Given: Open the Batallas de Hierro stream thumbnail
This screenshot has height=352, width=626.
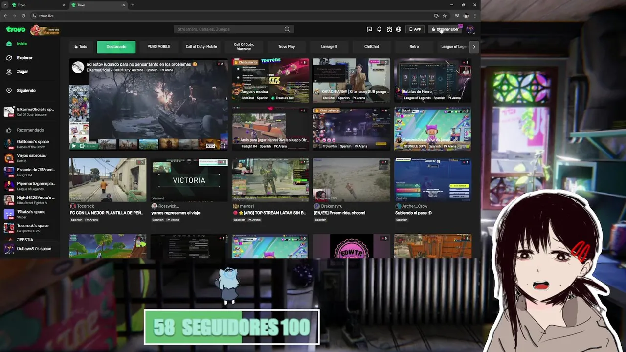Looking at the screenshot, I should [433, 80].
